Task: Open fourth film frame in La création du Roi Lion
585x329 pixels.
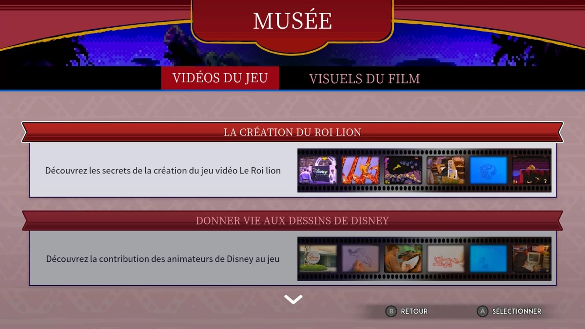Action: 446,170
